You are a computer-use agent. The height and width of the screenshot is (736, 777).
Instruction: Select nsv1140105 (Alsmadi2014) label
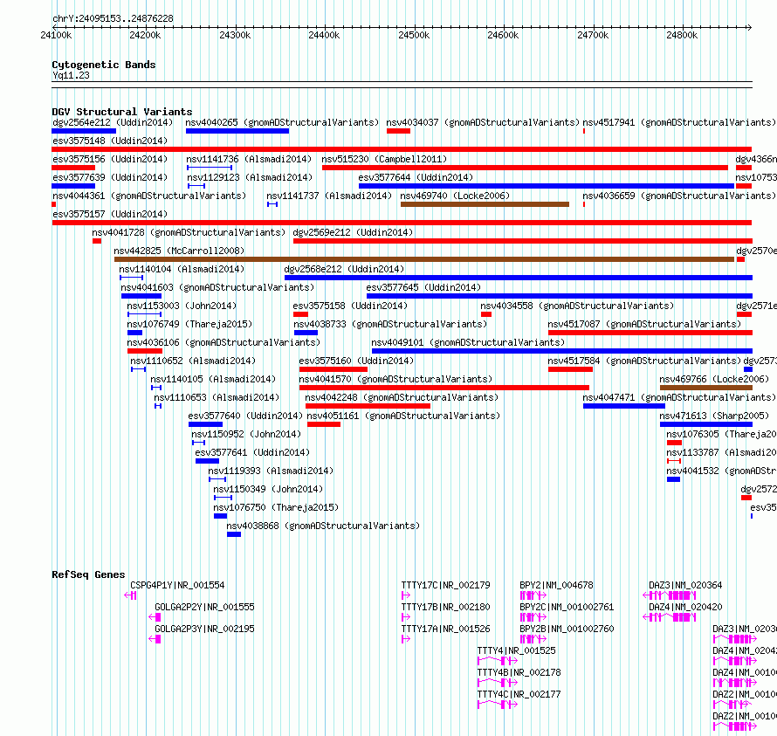coord(213,379)
